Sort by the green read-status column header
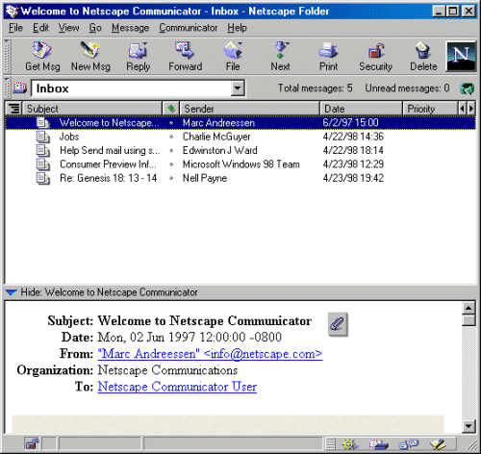This screenshot has width=481, height=454. click(171, 109)
